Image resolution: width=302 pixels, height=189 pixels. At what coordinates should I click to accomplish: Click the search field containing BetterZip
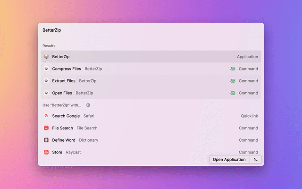[x=151, y=30]
